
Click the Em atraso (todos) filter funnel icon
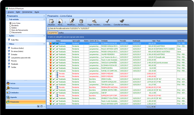point(9,51)
